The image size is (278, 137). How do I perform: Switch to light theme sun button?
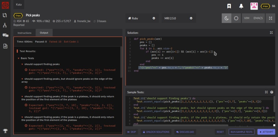[236, 18]
